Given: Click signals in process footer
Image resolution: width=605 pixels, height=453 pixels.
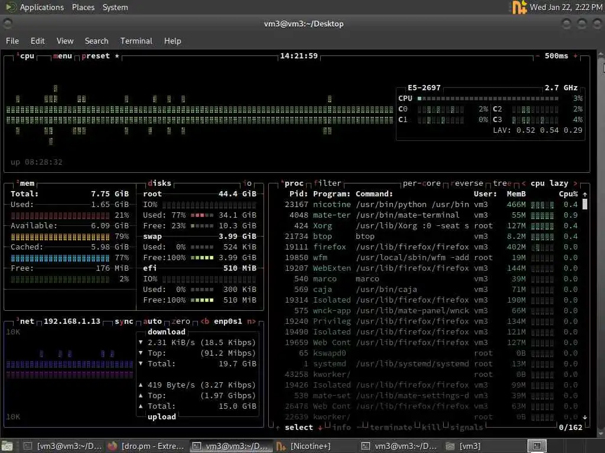Looking at the screenshot, I should [467, 428].
